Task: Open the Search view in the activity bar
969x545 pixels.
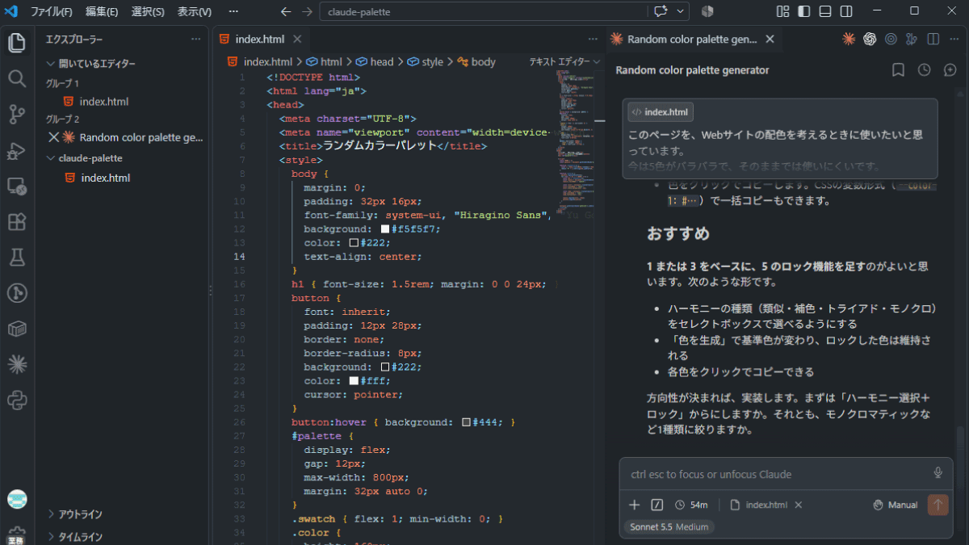Action: (17, 78)
